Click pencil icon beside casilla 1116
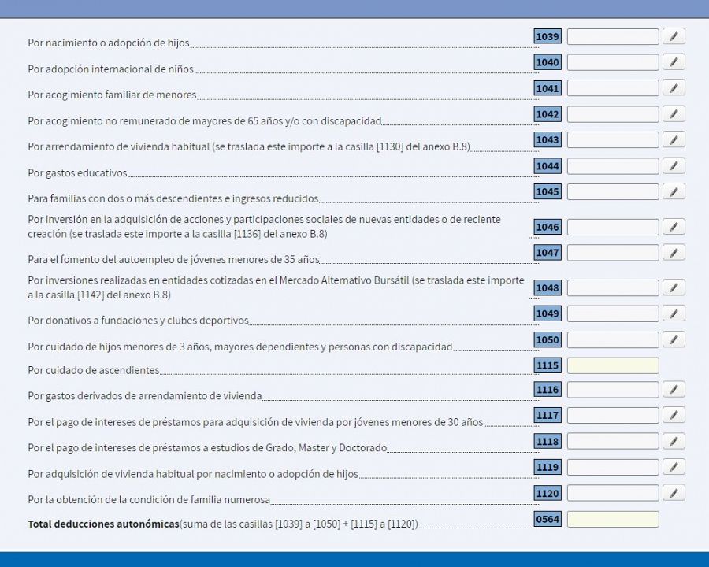 (674, 389)
